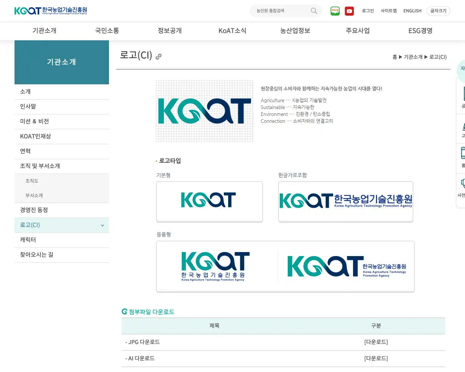Click the 제목 column header
The image size is (465, 372).
click(214, 326)
